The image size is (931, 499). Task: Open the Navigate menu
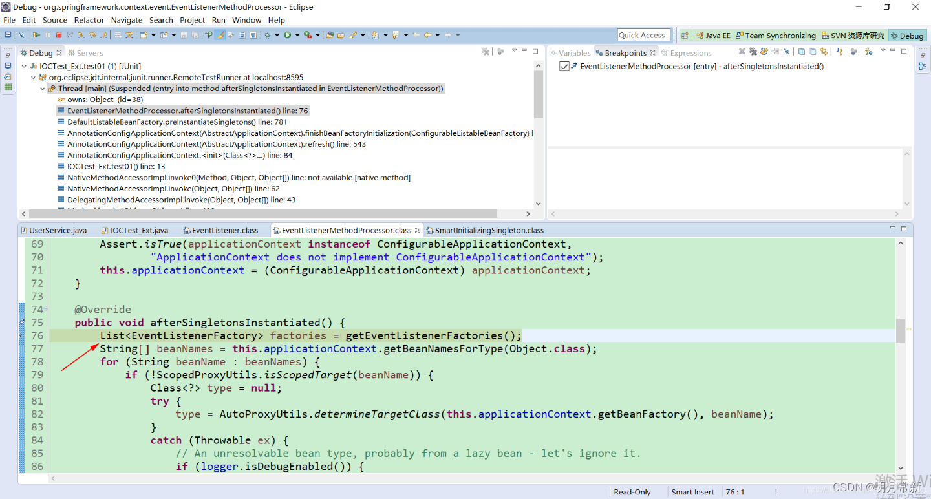click(x=127, y=20)
